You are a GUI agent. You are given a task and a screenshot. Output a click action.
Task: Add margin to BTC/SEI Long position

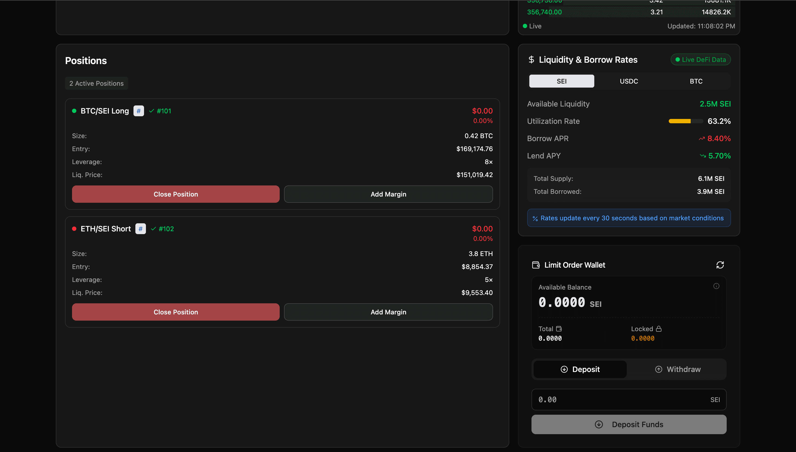tap(388, 194)
